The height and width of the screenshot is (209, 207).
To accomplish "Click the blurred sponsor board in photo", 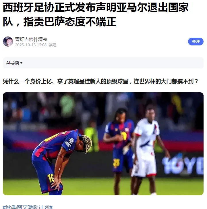I will pos(182,165).
